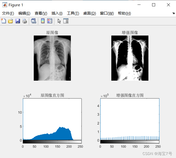
Task: Click the grayscale bar under 增强图像直方图
Action: pos(130,142)
